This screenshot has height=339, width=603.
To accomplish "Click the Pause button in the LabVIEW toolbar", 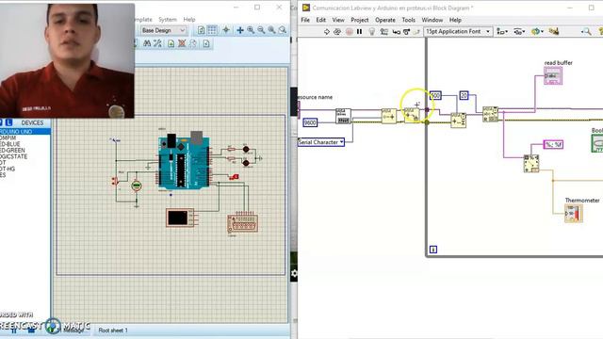I will click(x=360, y=31).
